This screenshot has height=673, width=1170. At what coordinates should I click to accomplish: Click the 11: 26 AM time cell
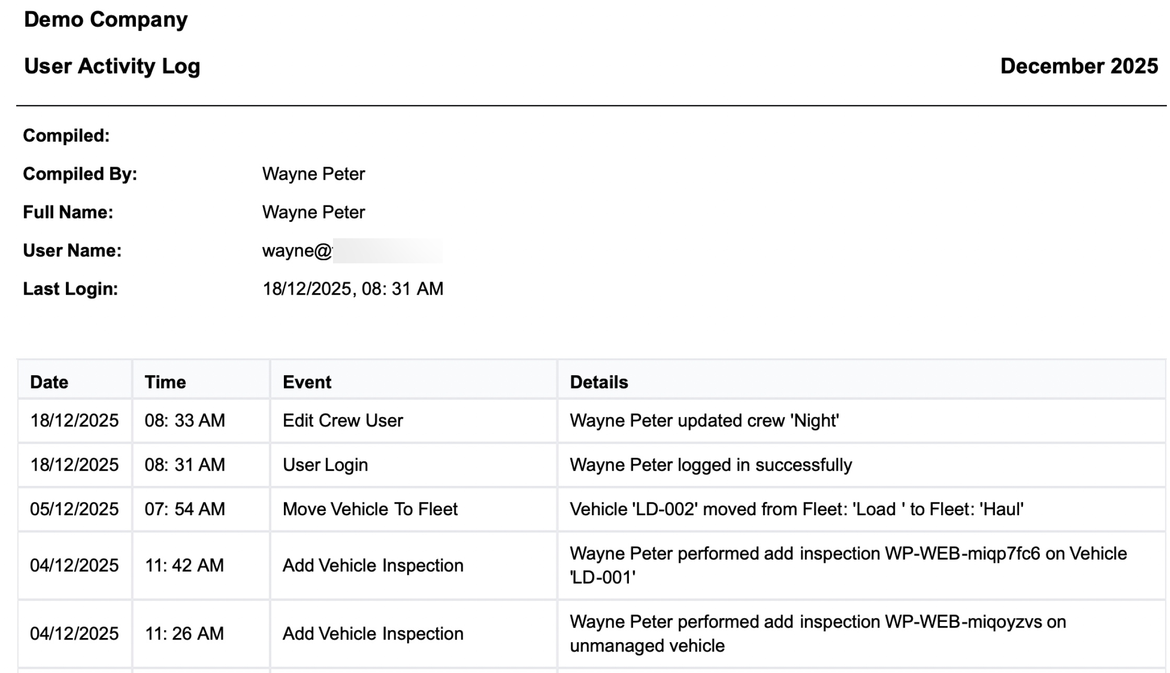[184, 634]
